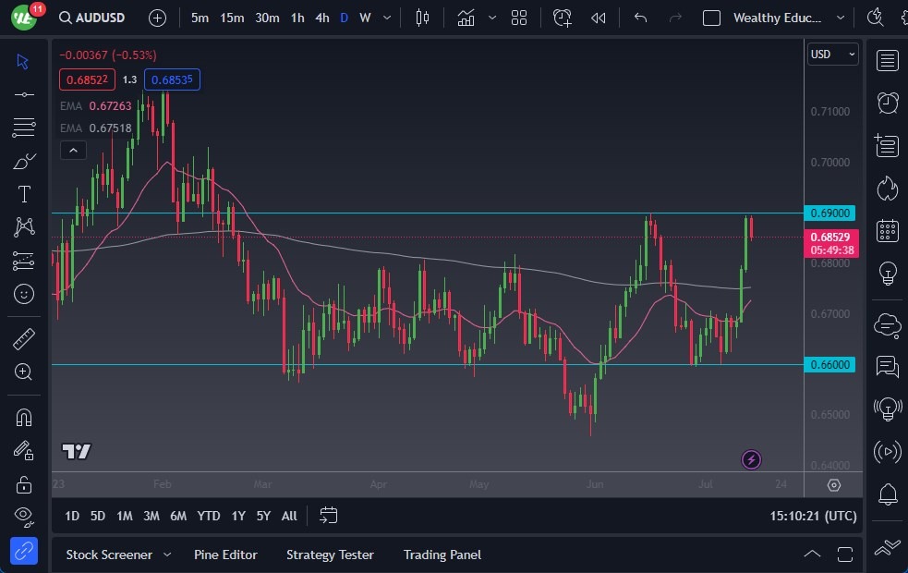This screenshot has height=573, width=908.
Task: Click the 0.69000 horizontal line price label
Action: tap(831, 213)
